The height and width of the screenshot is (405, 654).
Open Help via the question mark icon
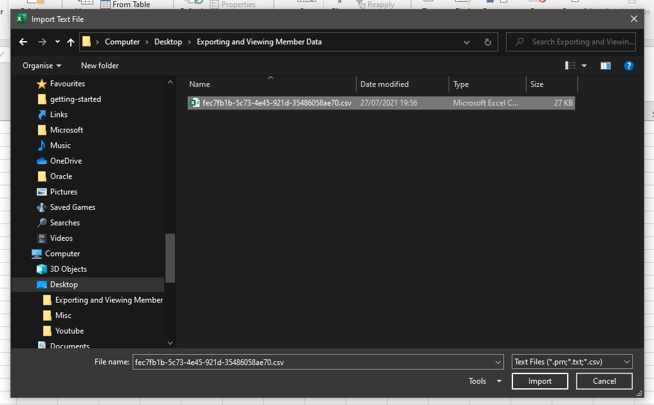coord(629,65)
